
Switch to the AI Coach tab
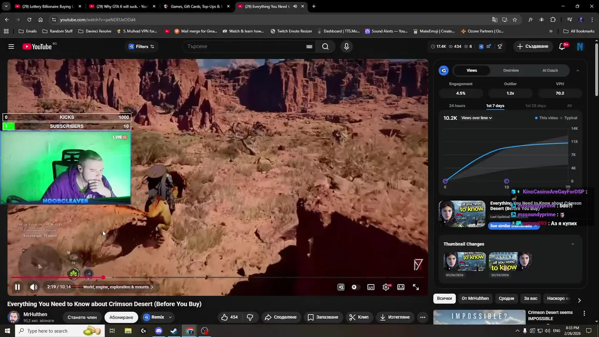click(x=550, y=70)
